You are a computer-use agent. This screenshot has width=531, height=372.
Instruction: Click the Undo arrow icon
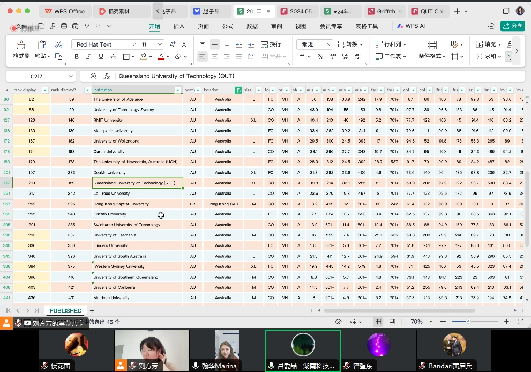pyautogui.click(x=87, y=26)
